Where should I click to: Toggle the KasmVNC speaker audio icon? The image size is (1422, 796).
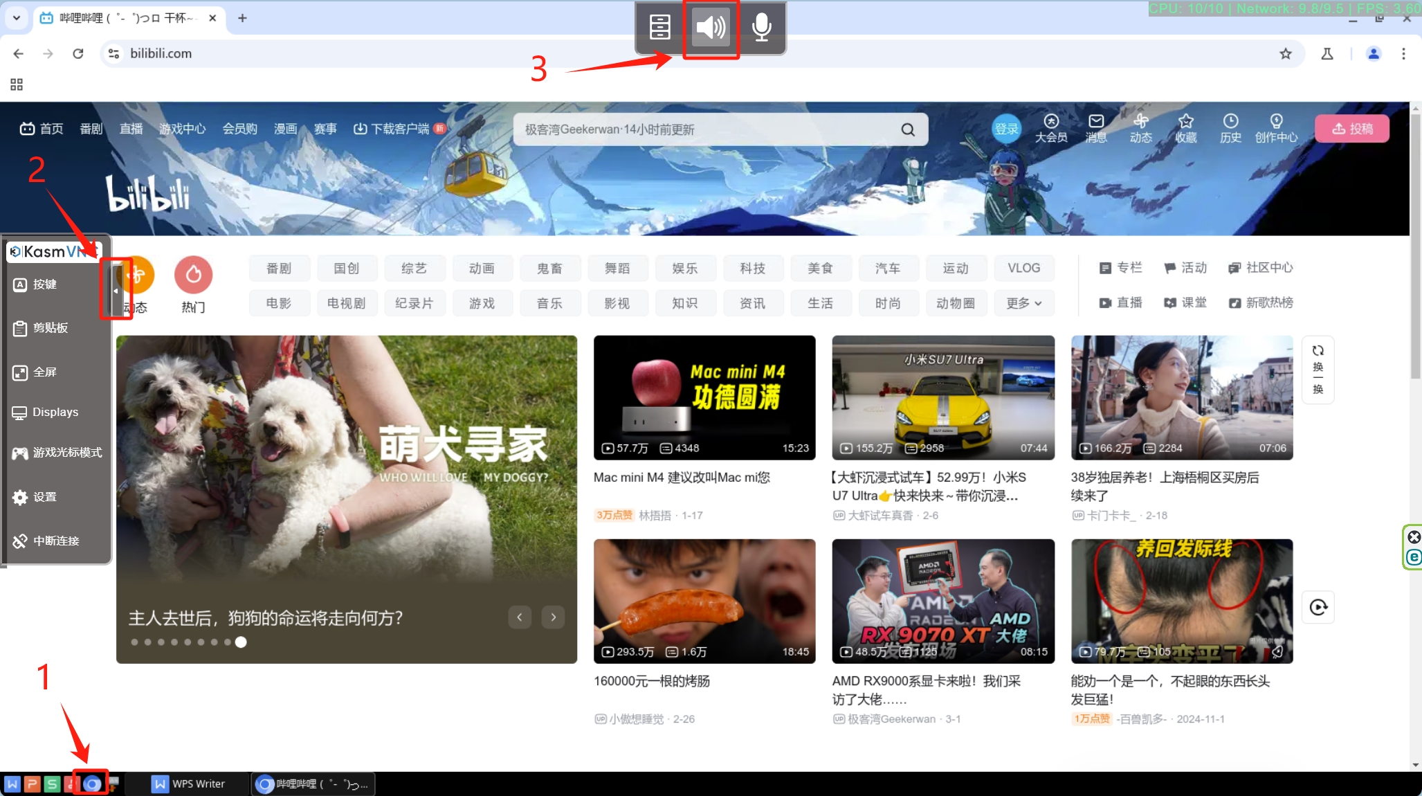click(x=711, y=28)
